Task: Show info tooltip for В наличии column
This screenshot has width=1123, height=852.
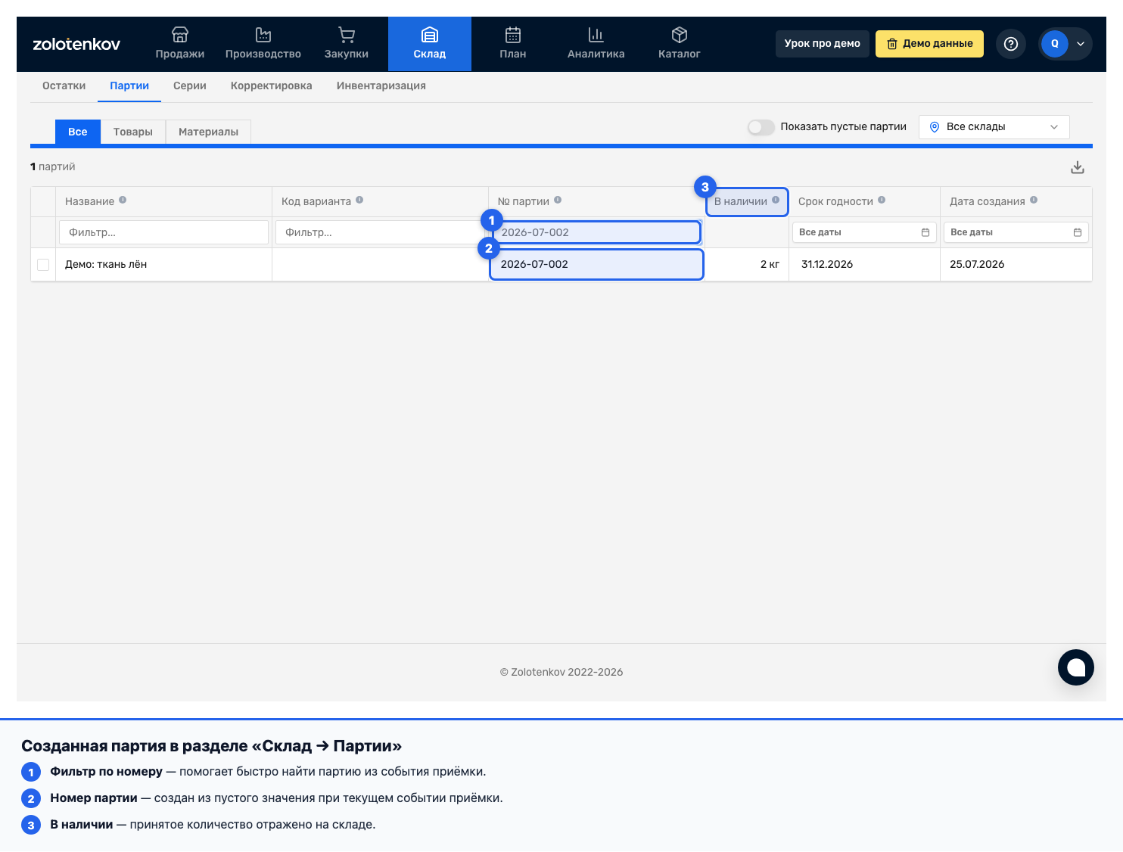Action: [776, 201]
